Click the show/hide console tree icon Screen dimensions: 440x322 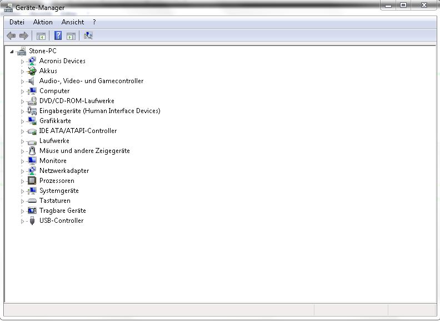tap(41, 36)
